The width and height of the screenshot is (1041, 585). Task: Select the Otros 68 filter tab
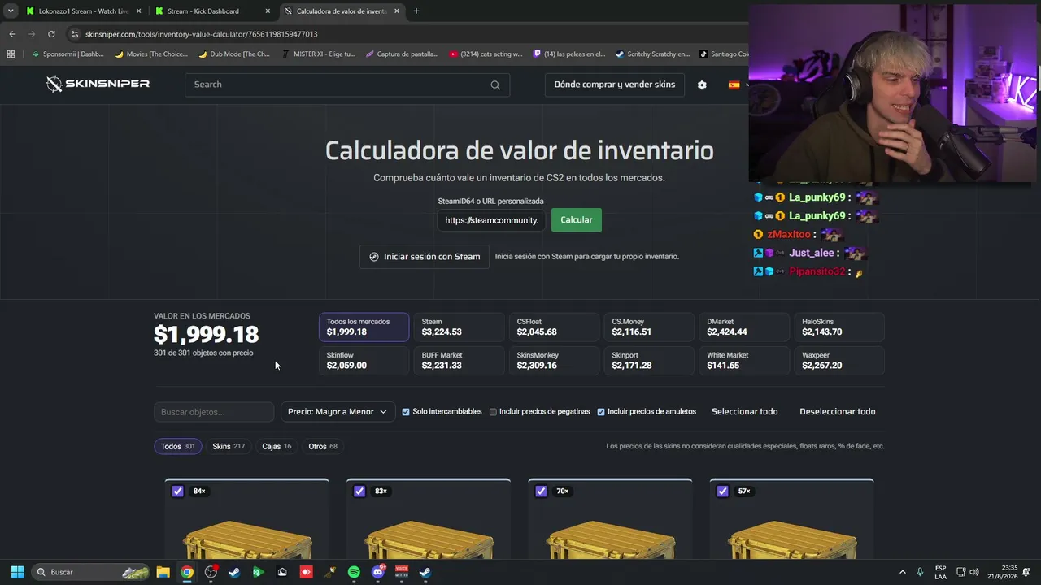323,446
